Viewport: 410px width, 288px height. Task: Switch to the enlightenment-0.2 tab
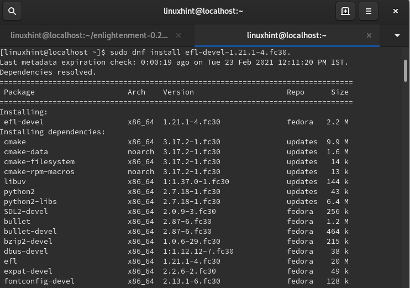pos(89,35)
